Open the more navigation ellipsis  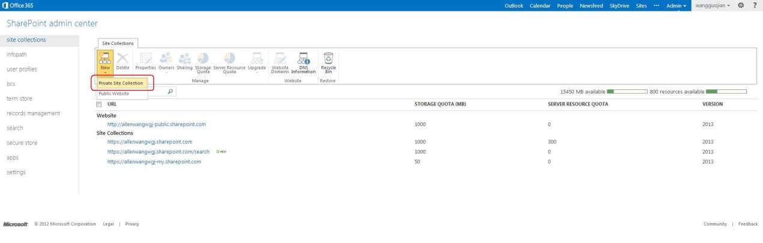coord(656,5)
